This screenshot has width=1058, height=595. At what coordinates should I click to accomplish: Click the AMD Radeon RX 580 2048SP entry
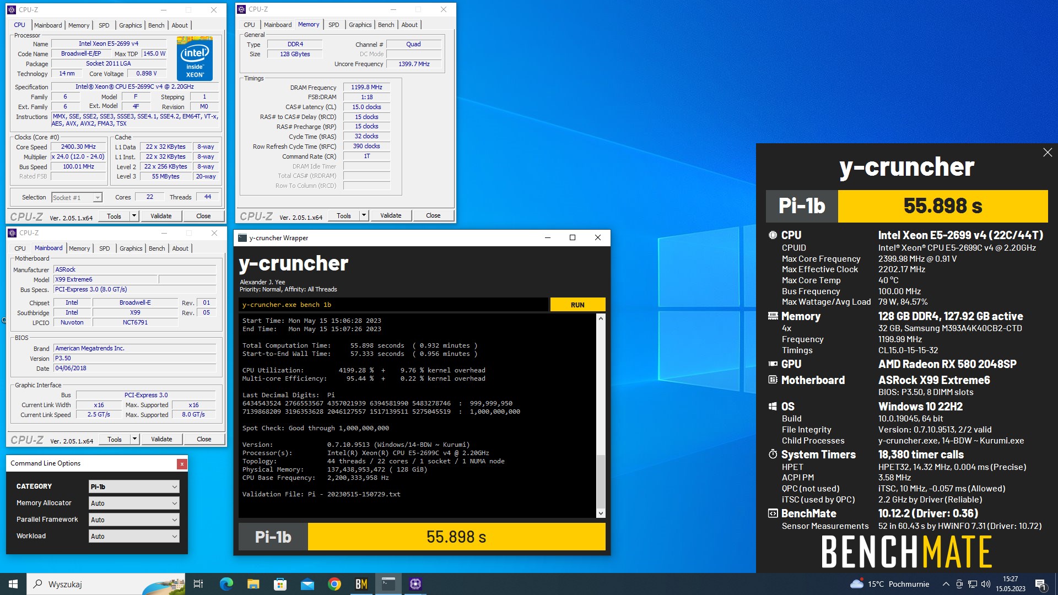(947, 364)
